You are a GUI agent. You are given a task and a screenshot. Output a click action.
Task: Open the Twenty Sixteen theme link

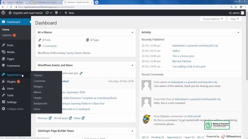[74, 53]
